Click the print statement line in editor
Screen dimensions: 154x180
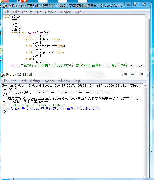pos(78,65)
